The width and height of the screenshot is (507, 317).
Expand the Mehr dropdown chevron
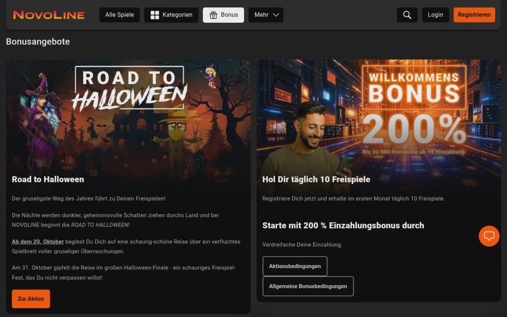[x=276, y=15]
